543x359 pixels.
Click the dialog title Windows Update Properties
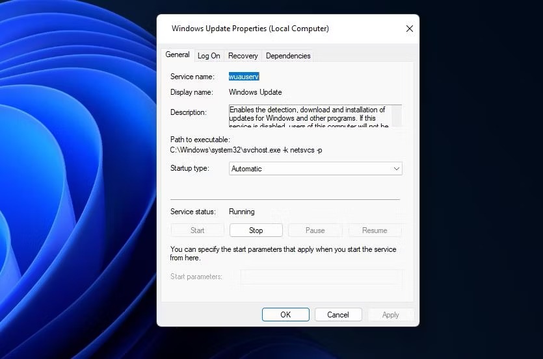[250, 29]
